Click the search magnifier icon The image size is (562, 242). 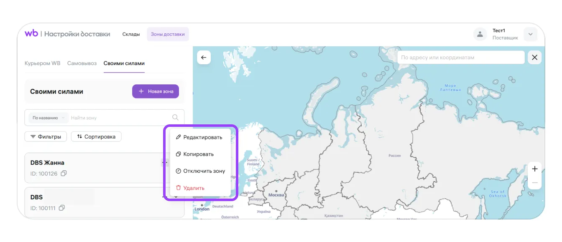(x=176, y=118)
